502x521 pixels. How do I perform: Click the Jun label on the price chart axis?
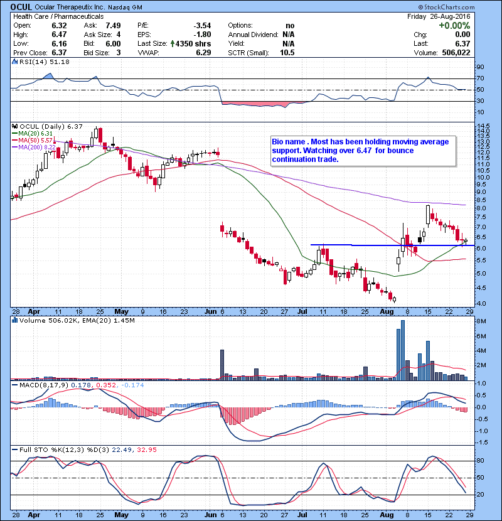tap(211, 312)
